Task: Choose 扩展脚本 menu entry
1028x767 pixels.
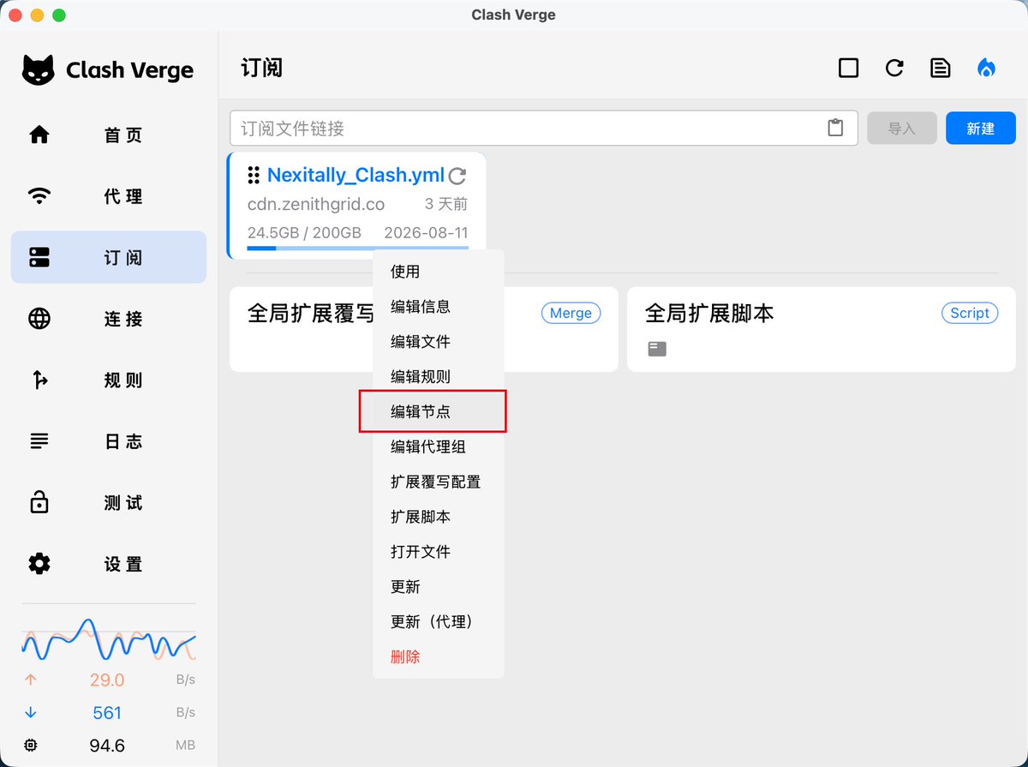Action: (439, 518)
